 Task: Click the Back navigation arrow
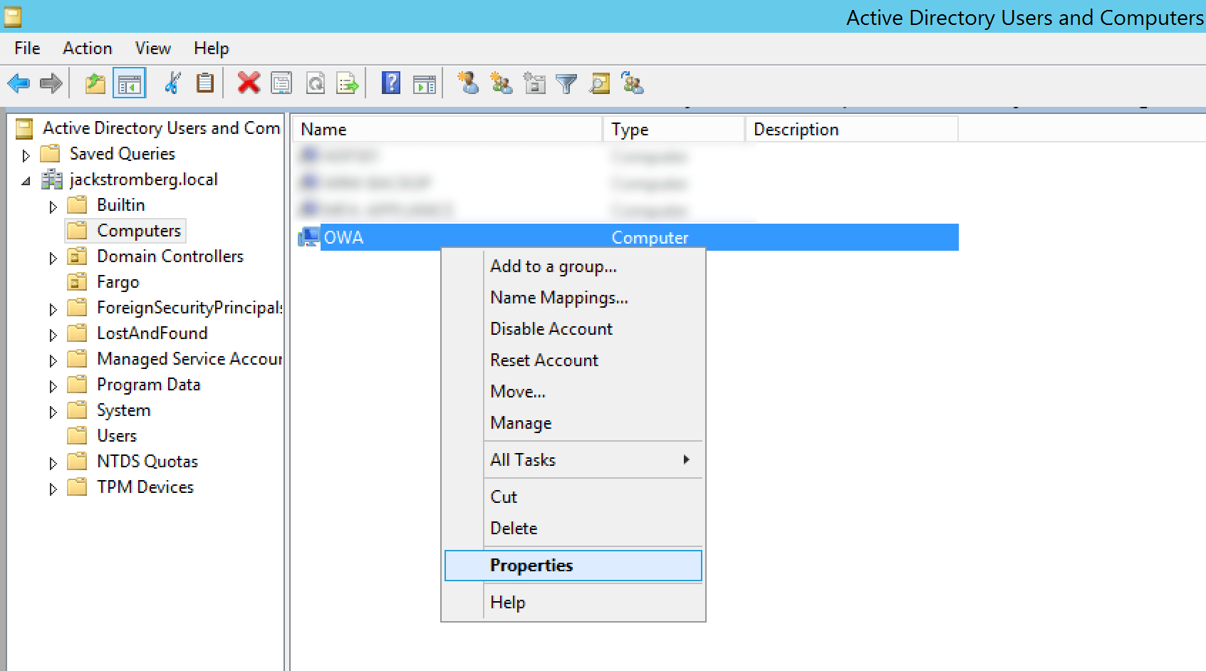(x=18, y=83)
